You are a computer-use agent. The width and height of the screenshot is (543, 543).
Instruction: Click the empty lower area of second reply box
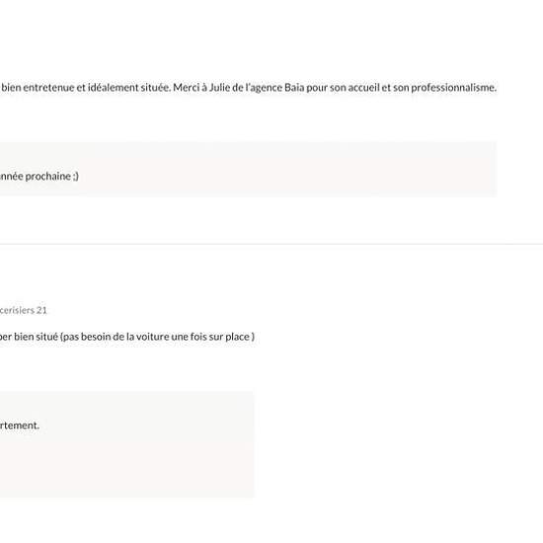click(127, 468)
